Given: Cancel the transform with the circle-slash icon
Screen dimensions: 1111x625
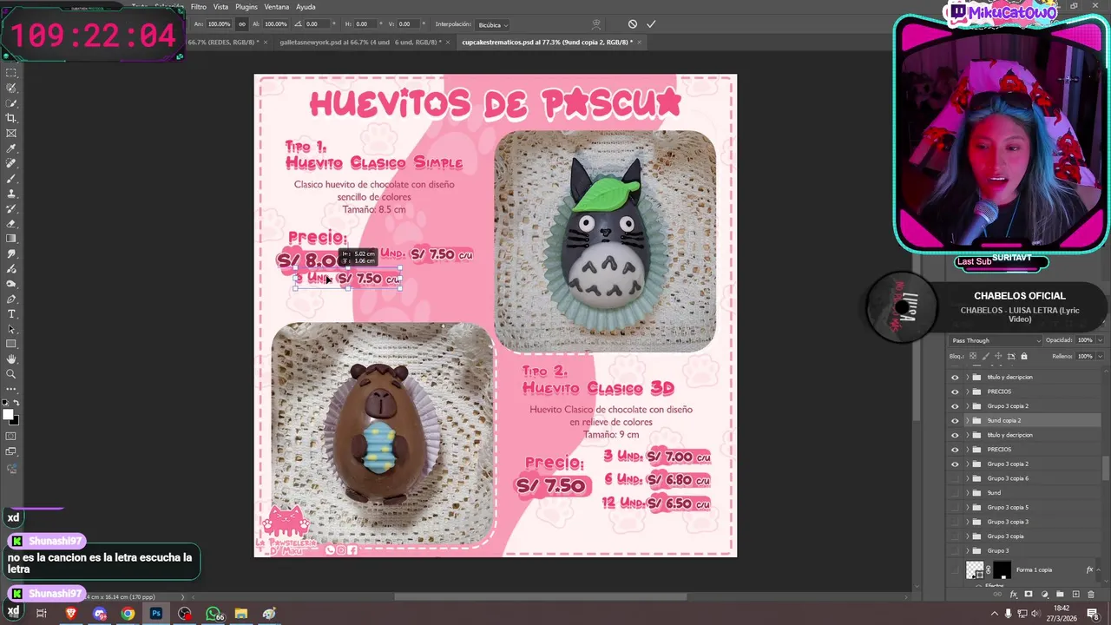Looking at the screenshot, I should (632, 24).
